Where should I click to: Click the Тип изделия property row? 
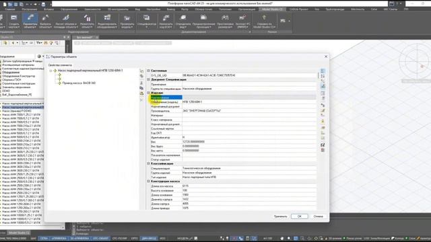[233, 177]
